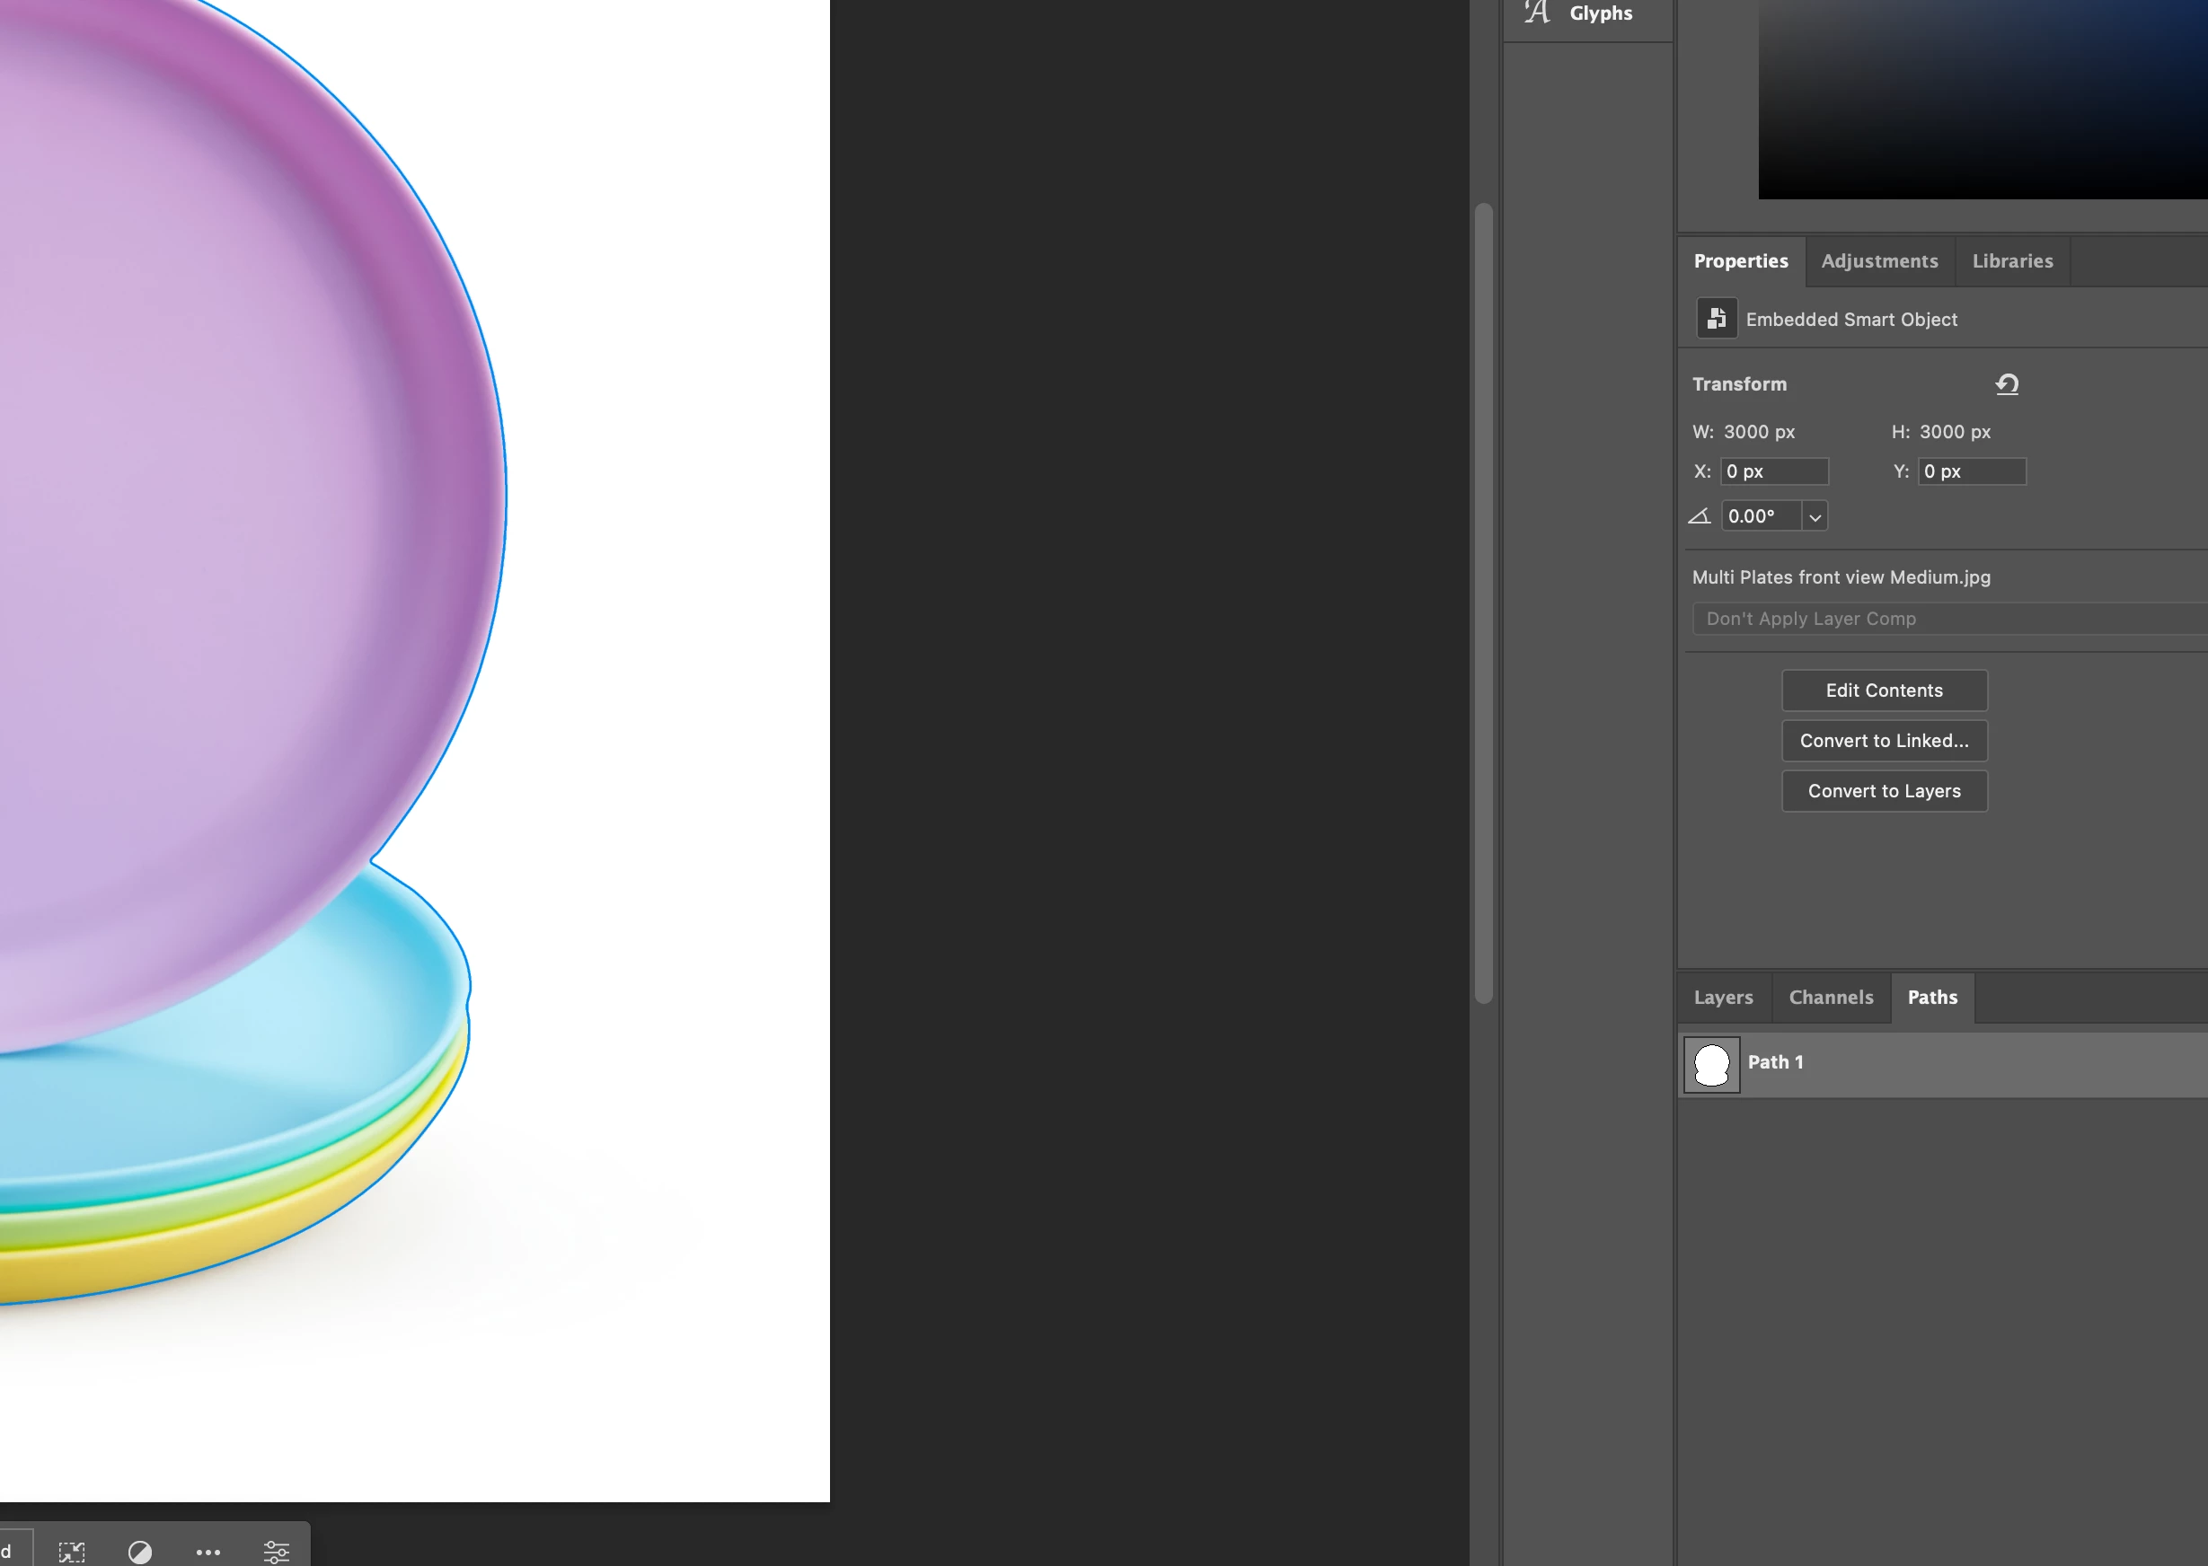This screenshot has width=2208, height=1566.
Task: Click the Convert to Linked button
Action: [1883, 741]
